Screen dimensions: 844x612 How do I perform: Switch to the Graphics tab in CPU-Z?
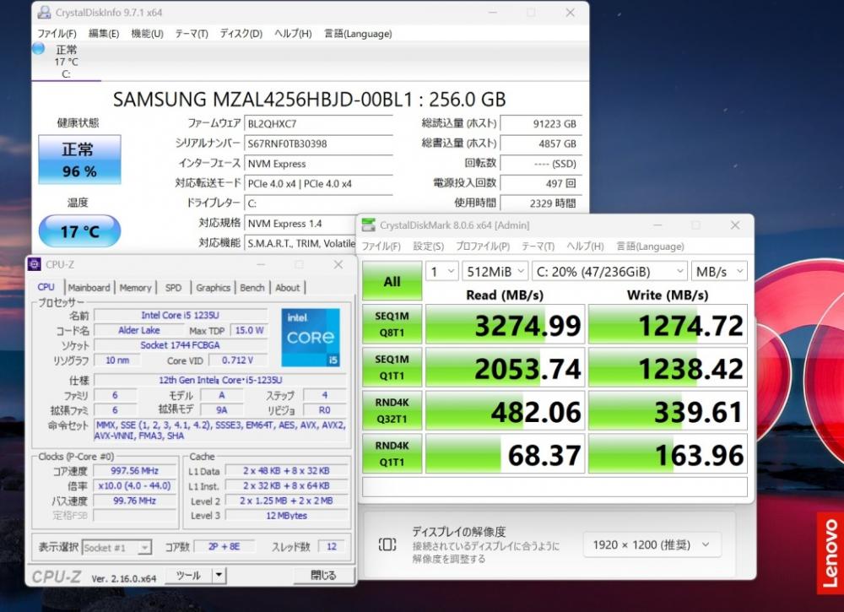point(214,288)
